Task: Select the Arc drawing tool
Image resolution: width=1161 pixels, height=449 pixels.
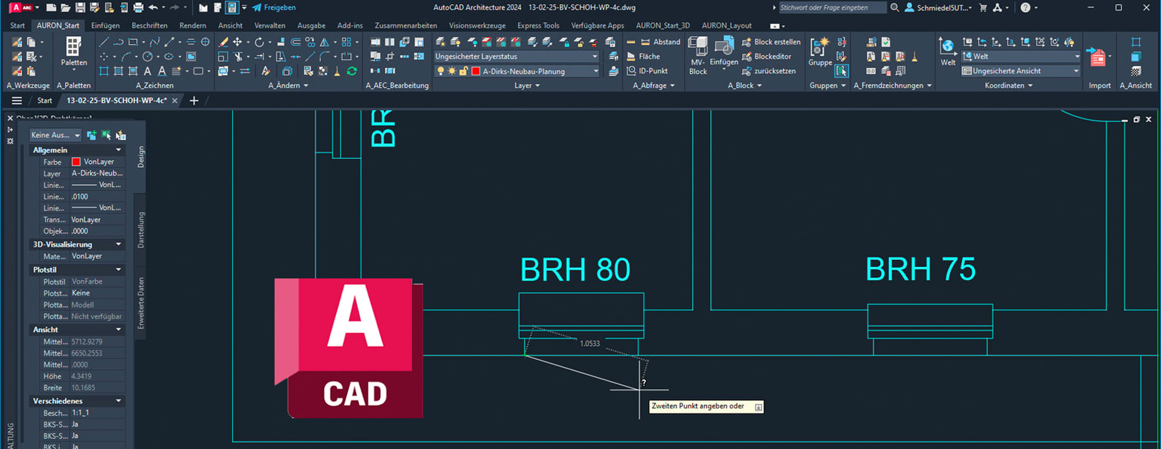Action: 126,56
